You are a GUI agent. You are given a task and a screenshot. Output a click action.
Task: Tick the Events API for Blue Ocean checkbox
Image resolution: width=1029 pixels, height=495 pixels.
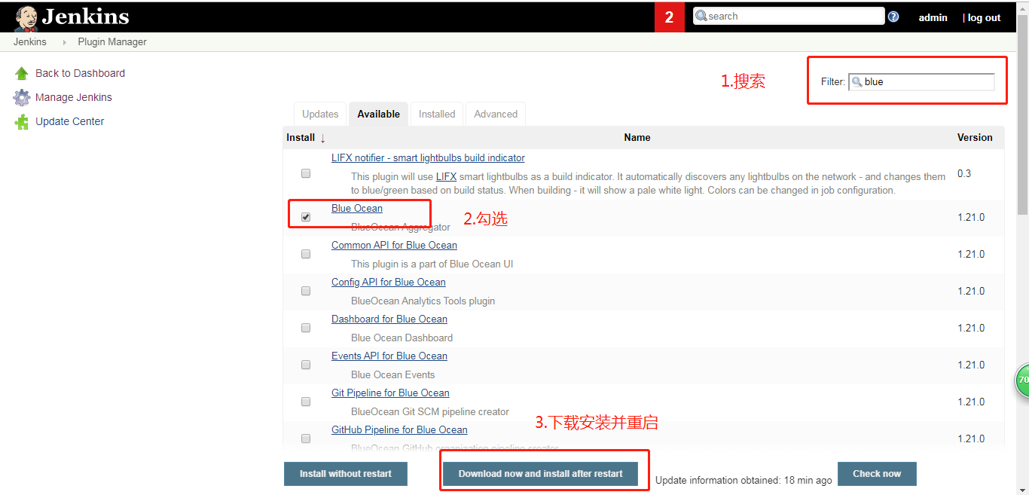coord(306,365)
